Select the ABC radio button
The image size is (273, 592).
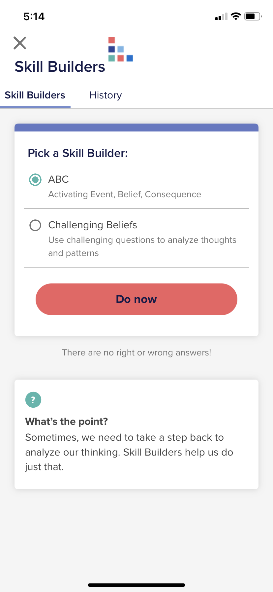tap(35, 180)
